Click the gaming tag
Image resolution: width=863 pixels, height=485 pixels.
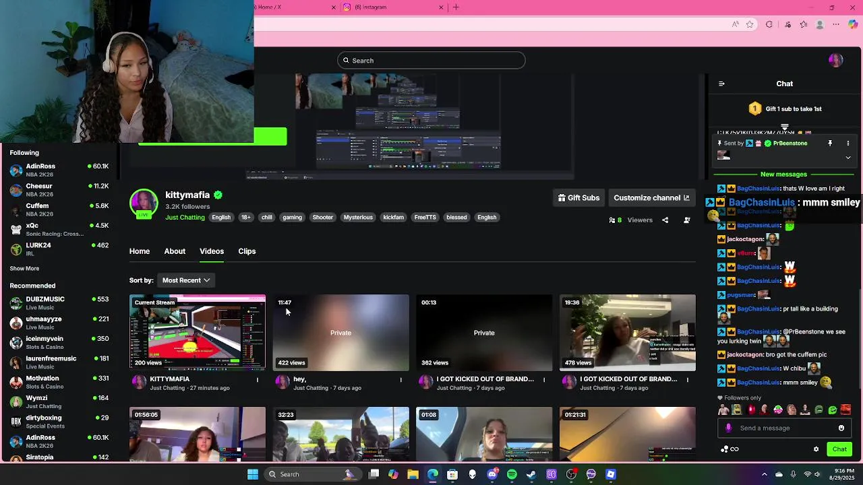292,218
